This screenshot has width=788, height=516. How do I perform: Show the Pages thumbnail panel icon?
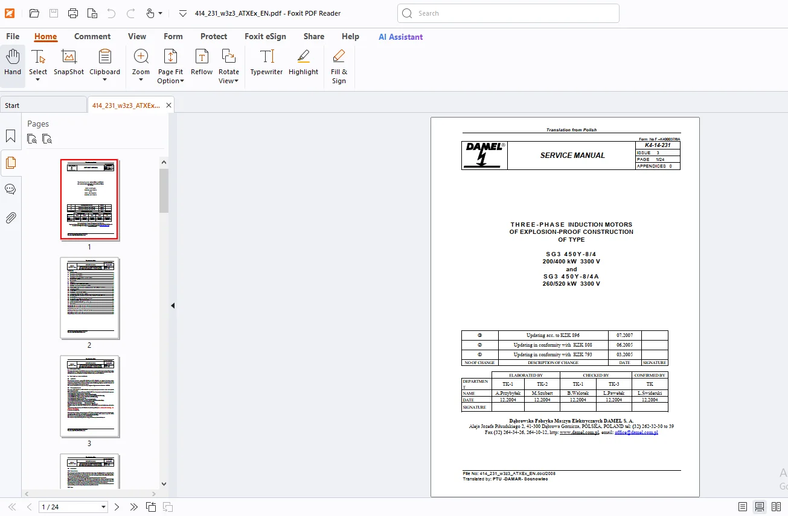(x=10, y=163)
